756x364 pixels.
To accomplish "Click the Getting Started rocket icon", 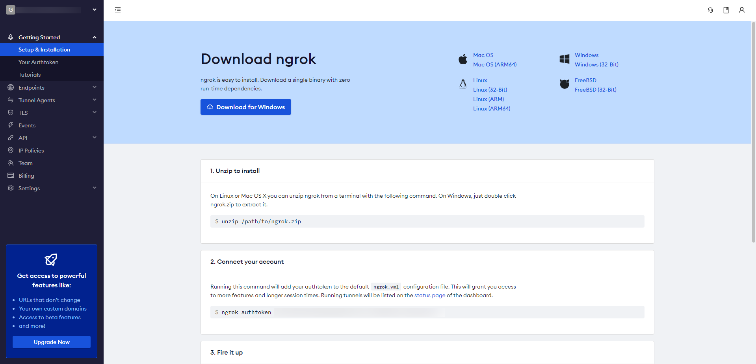I will pyautogui.click(x=11, y=37).
